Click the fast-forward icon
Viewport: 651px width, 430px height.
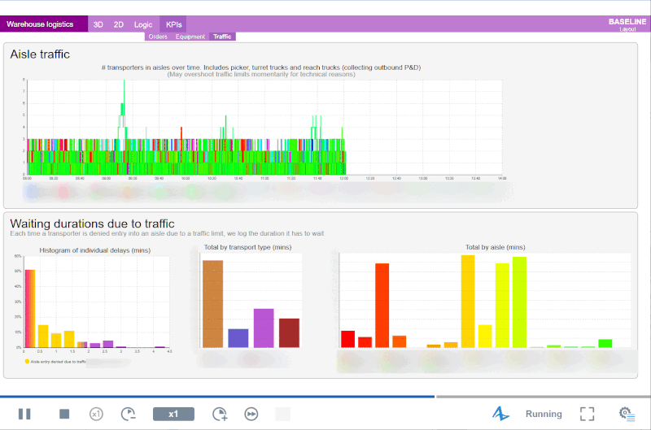(x=252, y=414)
